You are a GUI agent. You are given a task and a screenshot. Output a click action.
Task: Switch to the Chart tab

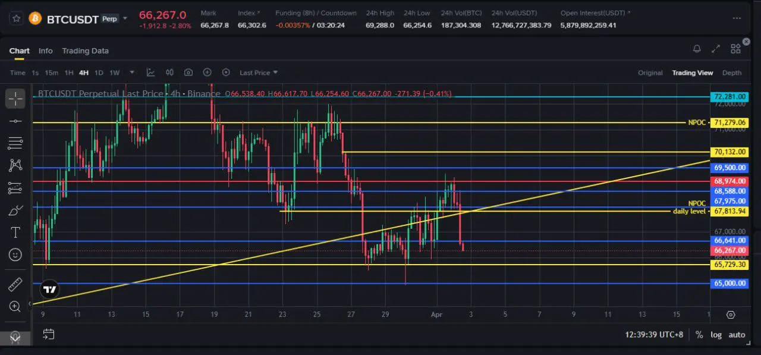[19, 51]
